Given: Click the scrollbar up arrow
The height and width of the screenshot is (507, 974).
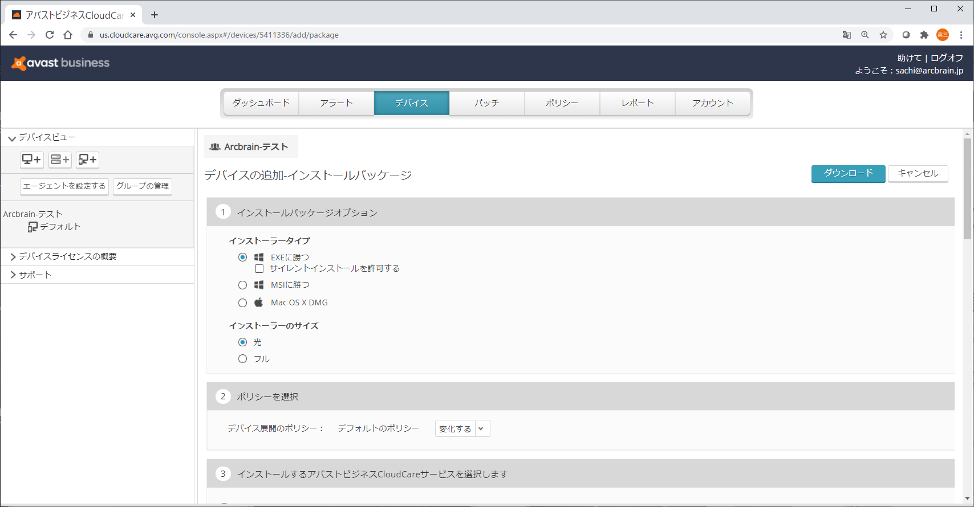Looking at the screenshot, I should point(967,134).
